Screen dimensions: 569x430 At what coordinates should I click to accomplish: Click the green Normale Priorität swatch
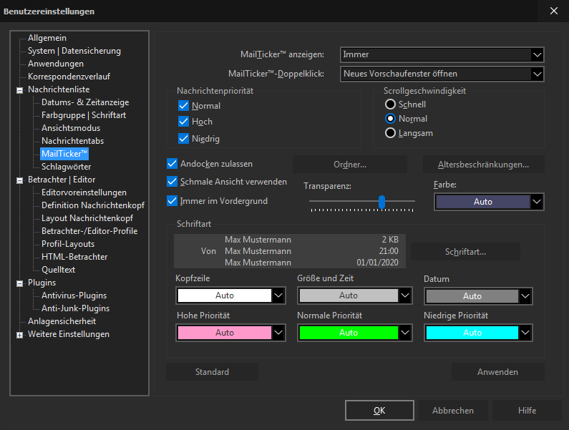pos(349,333)
